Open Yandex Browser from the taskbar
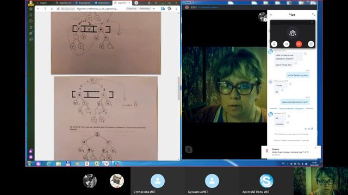Image resolution: width=348 pixels, height=195 pixels. 107,164
